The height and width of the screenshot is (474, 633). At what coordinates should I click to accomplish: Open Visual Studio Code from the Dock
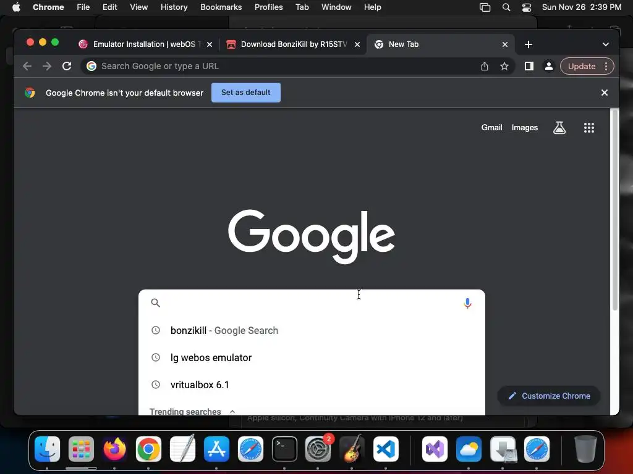coord(386,449)
